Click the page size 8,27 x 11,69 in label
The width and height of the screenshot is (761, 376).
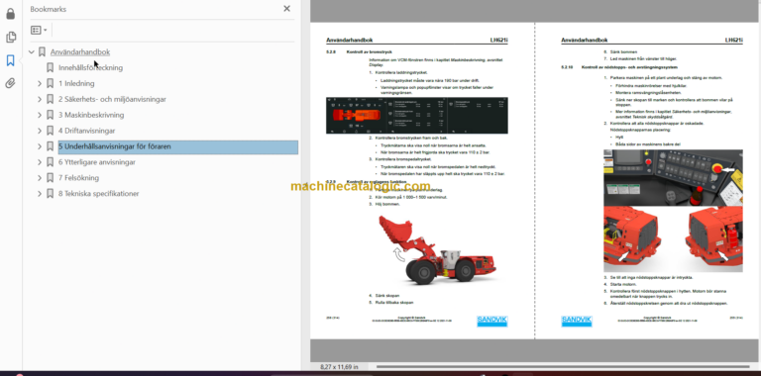339,367
